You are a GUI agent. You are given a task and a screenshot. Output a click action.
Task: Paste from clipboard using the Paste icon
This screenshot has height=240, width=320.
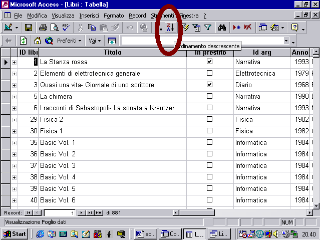pos(104,28)
